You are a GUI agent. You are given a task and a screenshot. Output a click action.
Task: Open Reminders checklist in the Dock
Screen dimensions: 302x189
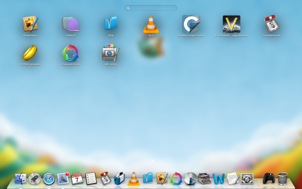(x=91, y=179)
